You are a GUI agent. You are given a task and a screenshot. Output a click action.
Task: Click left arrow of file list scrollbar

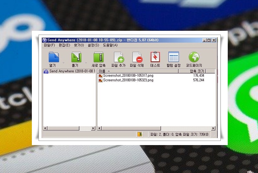(99, 128)
